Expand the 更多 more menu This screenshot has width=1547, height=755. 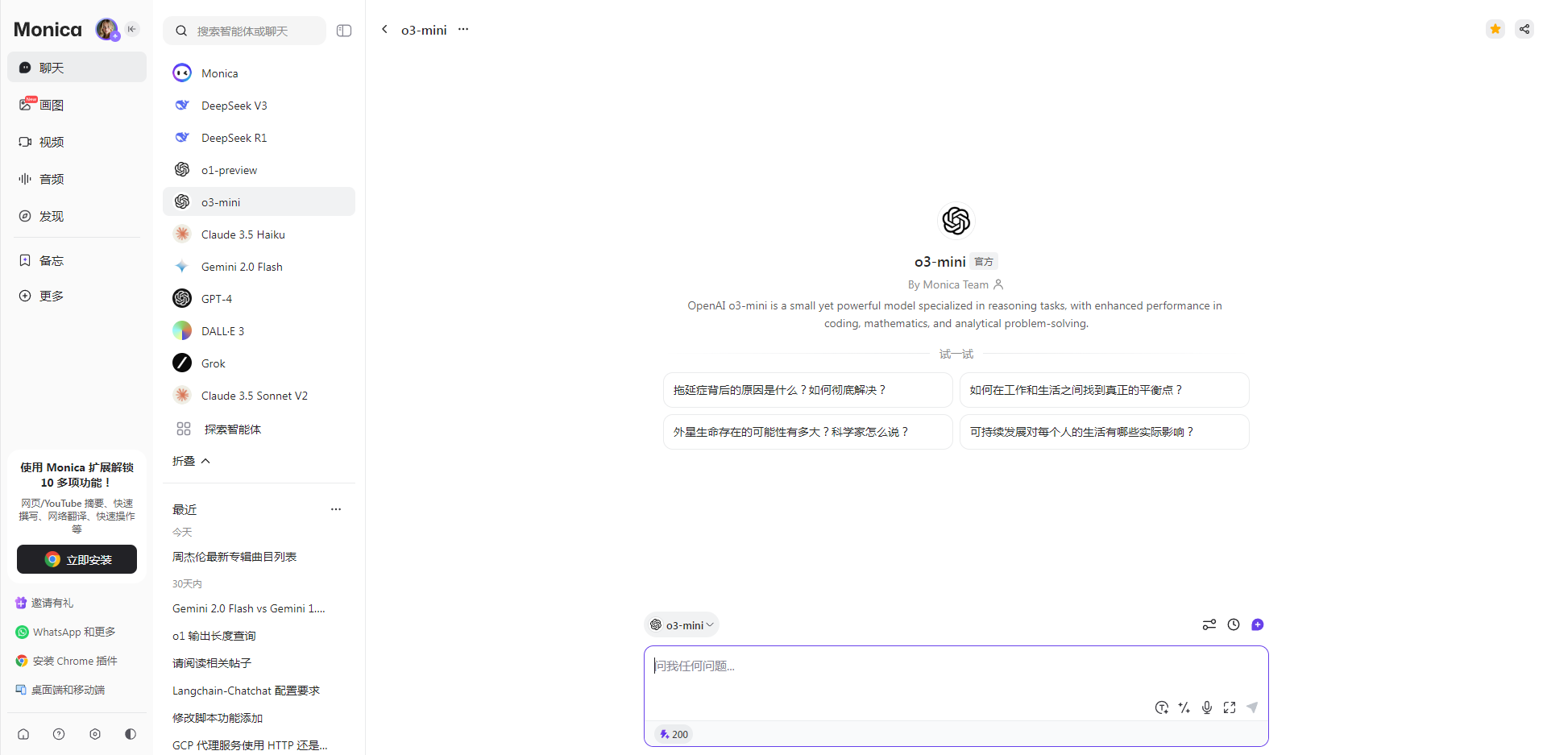coord(77,296)
